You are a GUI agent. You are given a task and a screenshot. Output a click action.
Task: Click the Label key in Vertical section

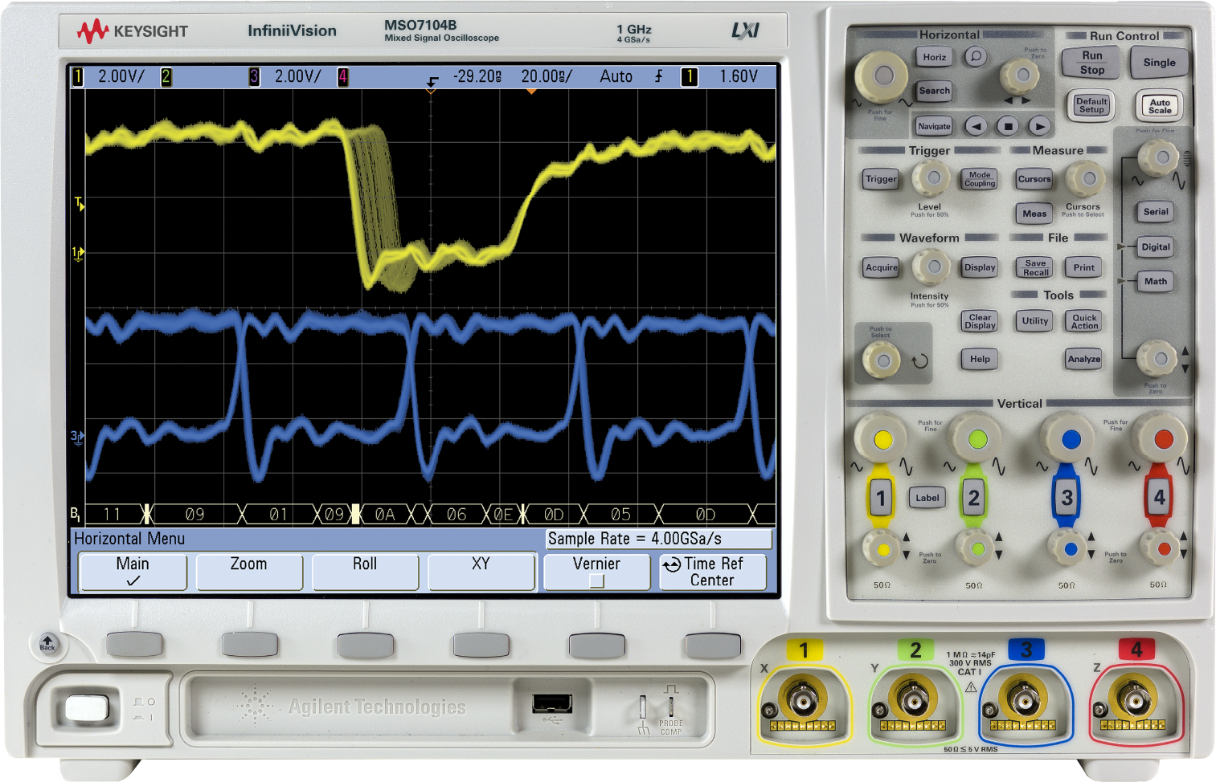[x=927, y=498]
